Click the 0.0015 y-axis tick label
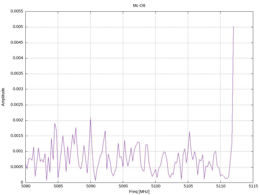Viewport: 260px width, 195px height. click(17, 136)
